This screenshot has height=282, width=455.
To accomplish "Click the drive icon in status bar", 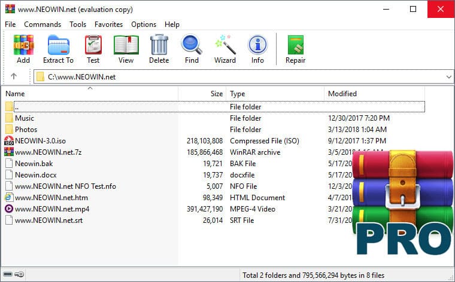I will pos(8,274).
